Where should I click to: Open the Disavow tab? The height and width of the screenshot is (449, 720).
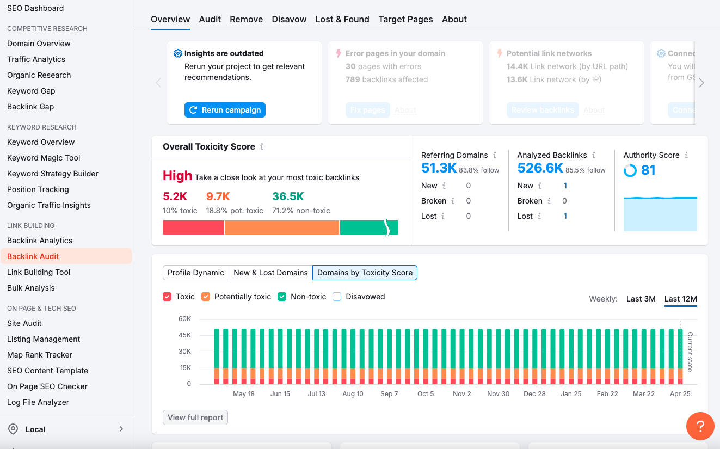[289, 19]
